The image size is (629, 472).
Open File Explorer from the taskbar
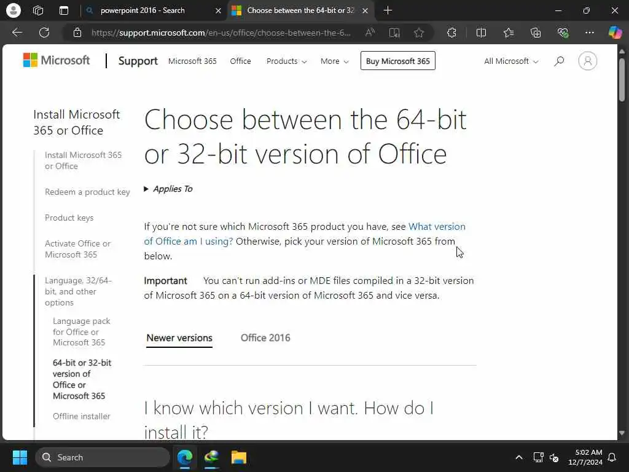[x=239, y=457]
